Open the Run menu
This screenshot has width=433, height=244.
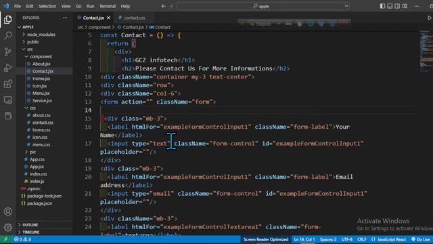90,6
